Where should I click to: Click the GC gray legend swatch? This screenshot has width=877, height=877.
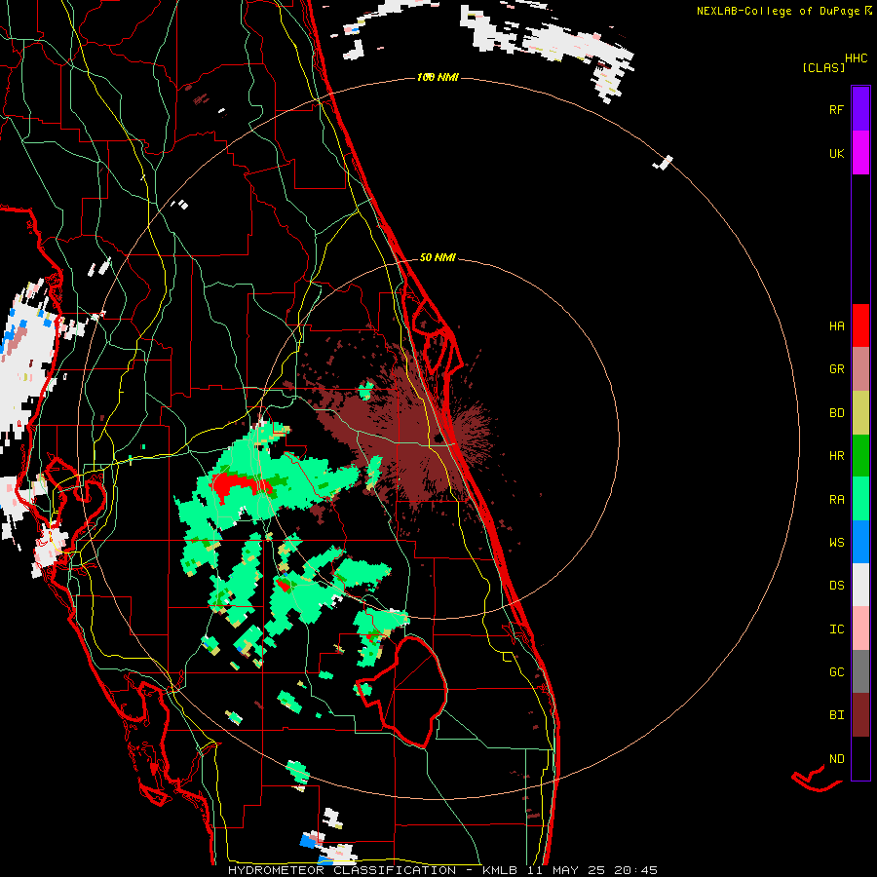tap(860, 671)
